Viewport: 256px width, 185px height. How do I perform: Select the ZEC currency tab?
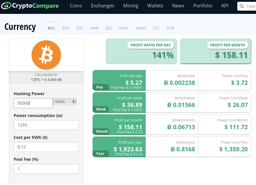point(109,28)
